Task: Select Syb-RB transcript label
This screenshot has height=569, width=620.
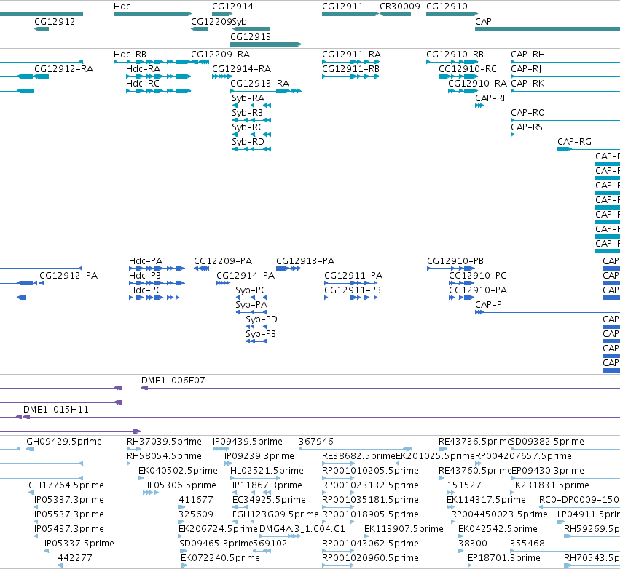Action: point(248,113)
